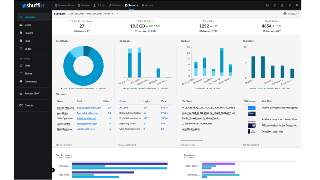Image resolution: width=320 pixels, height=180 pixels.
Task: Click the Executive Leadership slide thumbnail
Action: (x=251, y=131)
